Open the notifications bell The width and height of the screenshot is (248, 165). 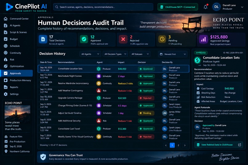(x=206, y=7)
